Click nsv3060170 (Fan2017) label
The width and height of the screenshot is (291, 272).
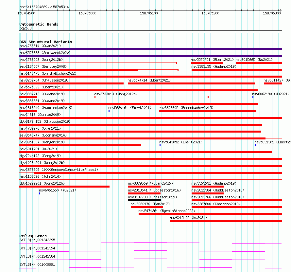(150, 204)
